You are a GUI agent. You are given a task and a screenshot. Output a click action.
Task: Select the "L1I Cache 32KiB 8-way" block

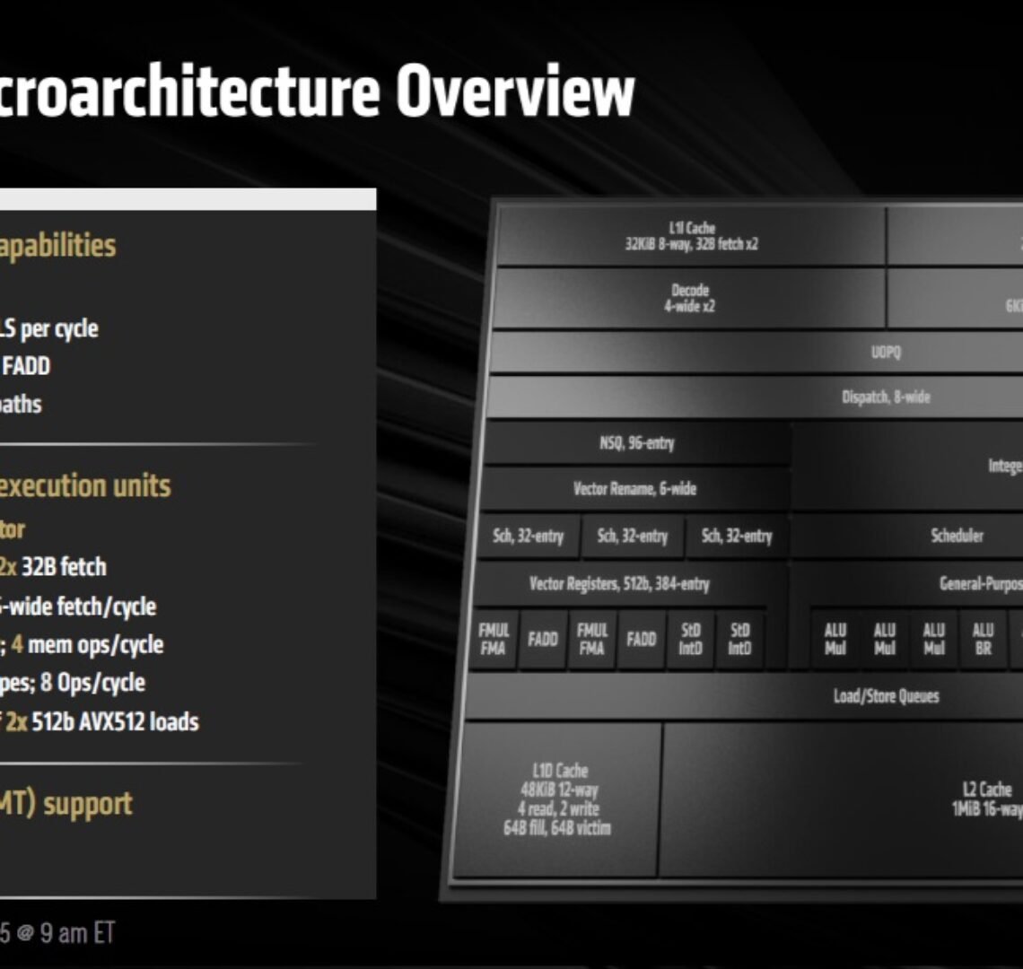tap(691, 236)
